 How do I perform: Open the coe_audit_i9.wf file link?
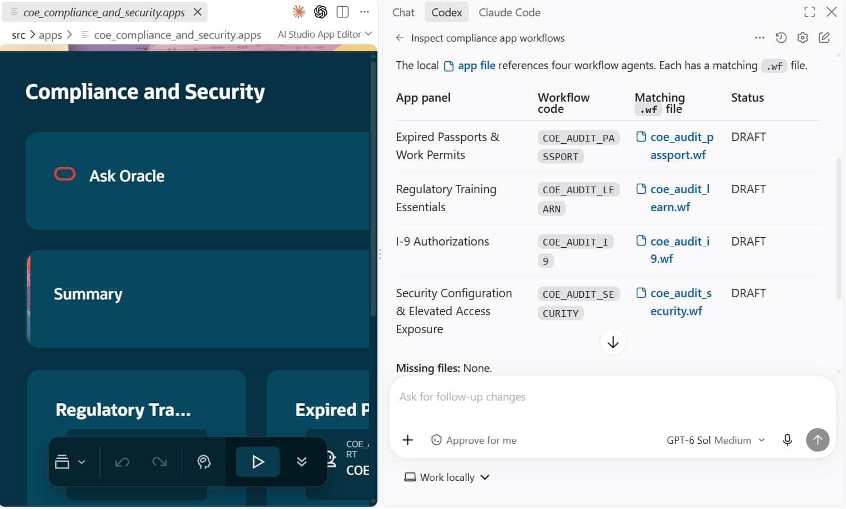(673, 250)
